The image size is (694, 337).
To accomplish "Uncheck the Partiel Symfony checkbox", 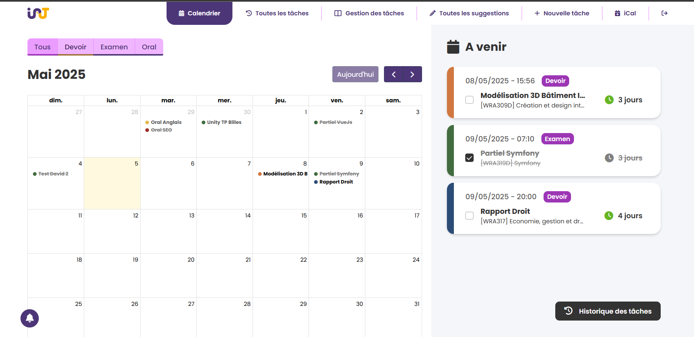I will tap(469, 158).
